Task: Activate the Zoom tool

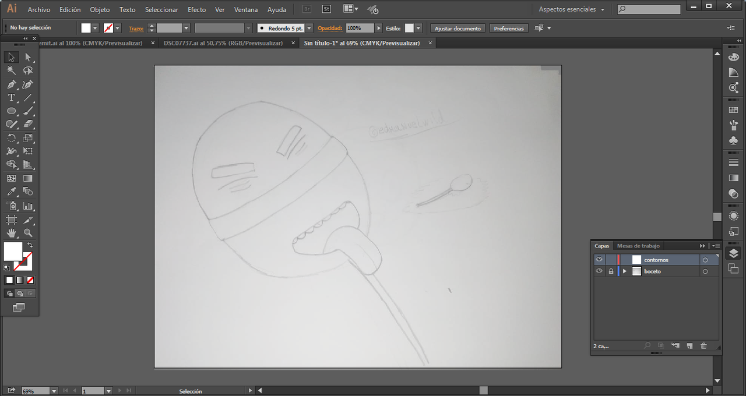Action: coord(28,233)
